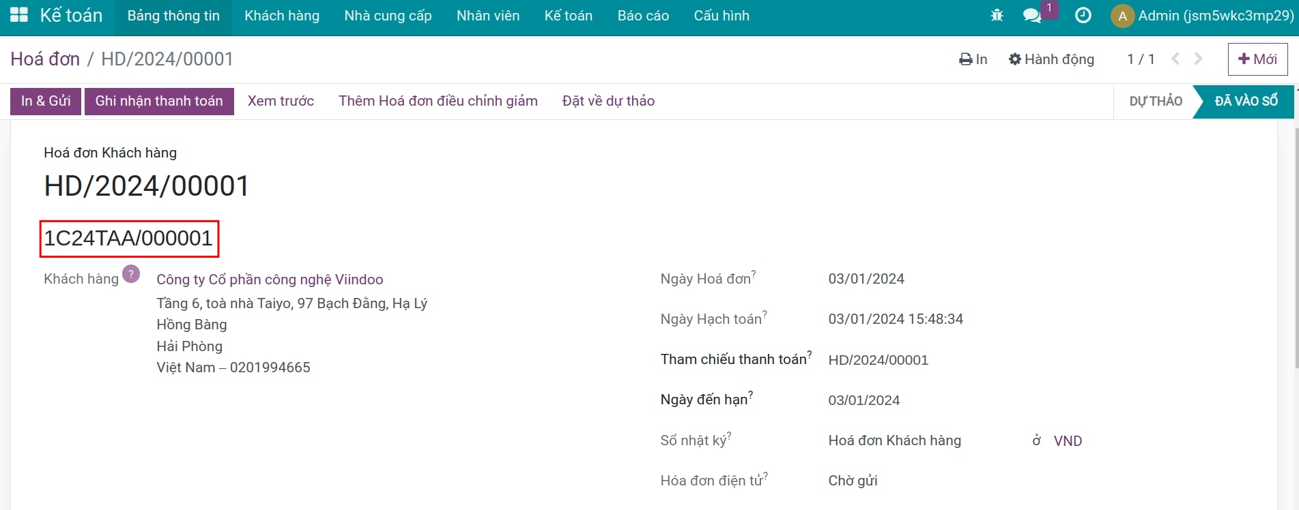Open customer Công ty Cổ phần công nghệ Viindoo

tap(270, 280)
